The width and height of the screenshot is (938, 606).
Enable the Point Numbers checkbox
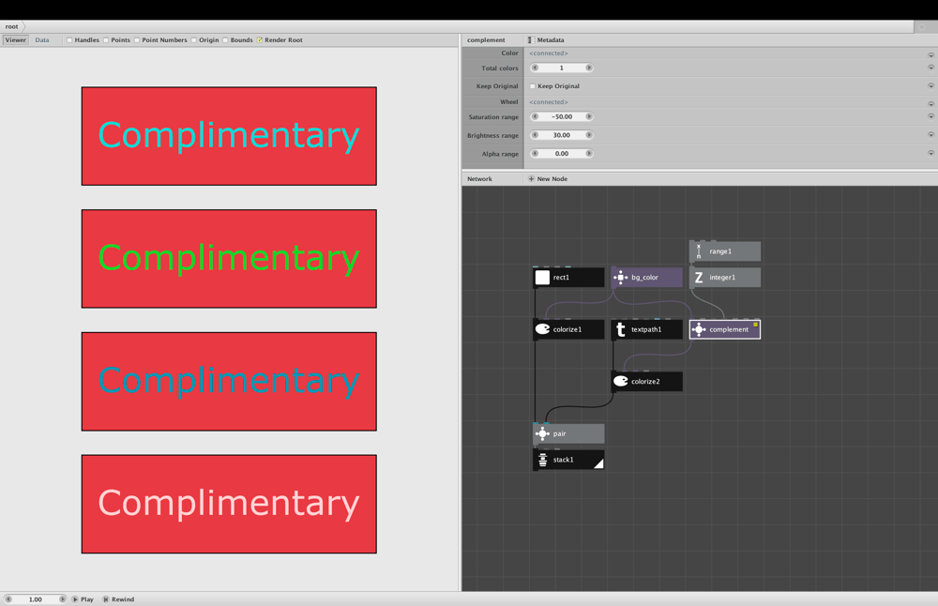tap(137, 40)
